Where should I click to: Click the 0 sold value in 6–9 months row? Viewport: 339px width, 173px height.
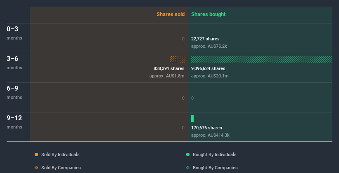[183, 98]
